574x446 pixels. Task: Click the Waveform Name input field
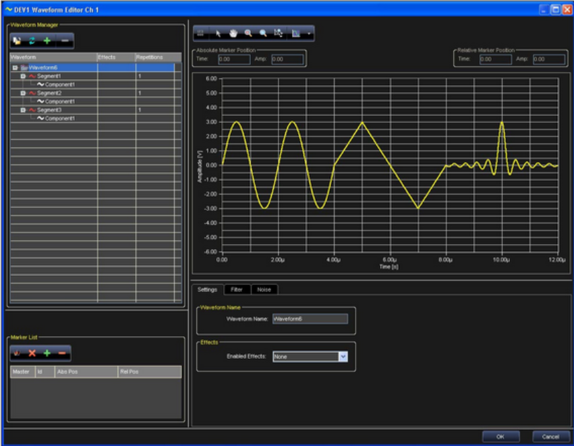tap(310, 318)
